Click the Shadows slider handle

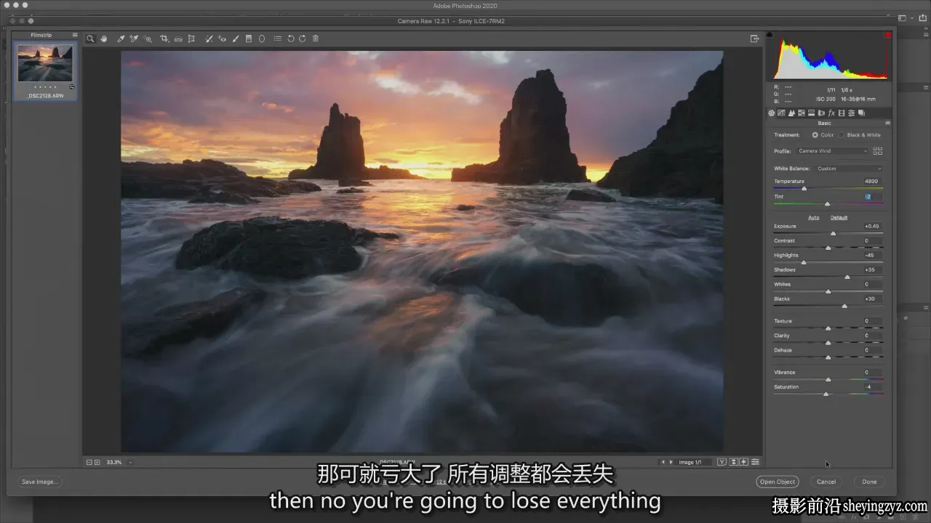pyautogui.click(x=847, y=277)
